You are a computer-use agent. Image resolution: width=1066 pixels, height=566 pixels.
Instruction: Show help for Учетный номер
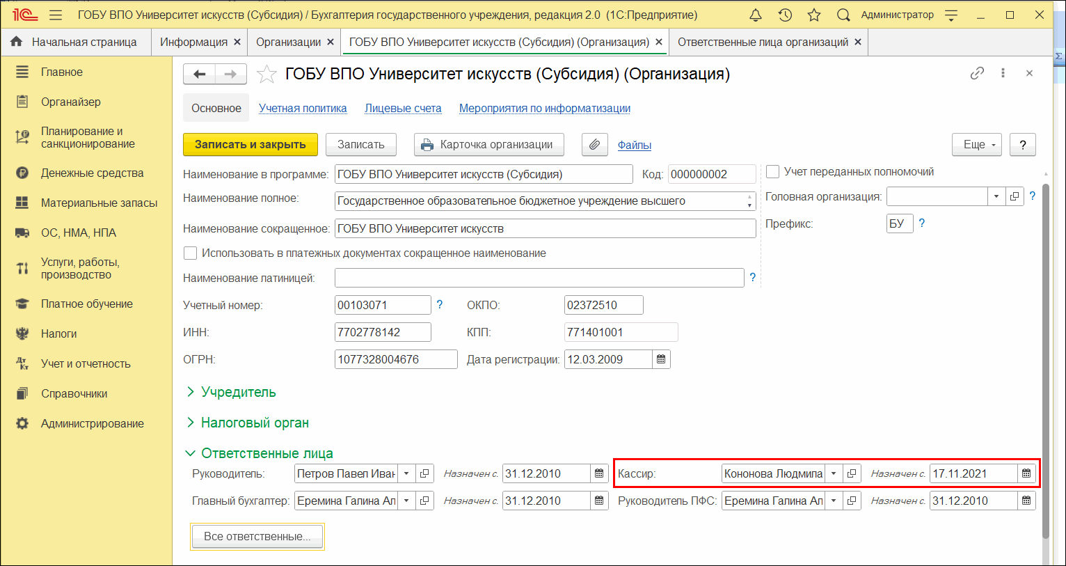click(439, 304)
